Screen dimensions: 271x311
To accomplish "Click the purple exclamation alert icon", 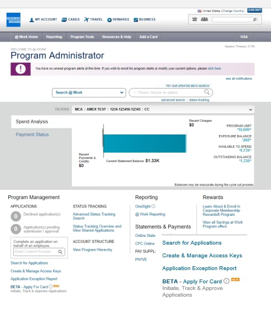I will (20, 69).
